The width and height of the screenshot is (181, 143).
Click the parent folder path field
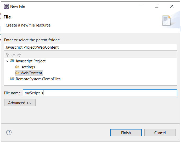90,47
